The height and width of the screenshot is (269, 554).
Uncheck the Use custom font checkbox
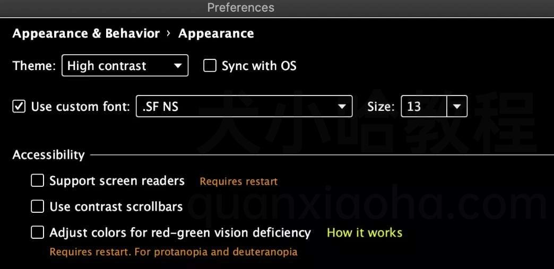[19, 107]
